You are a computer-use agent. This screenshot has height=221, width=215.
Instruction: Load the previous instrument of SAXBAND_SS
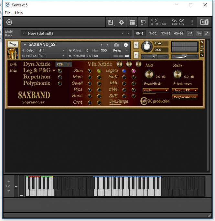pyautogui.click(x=102, y=45)
